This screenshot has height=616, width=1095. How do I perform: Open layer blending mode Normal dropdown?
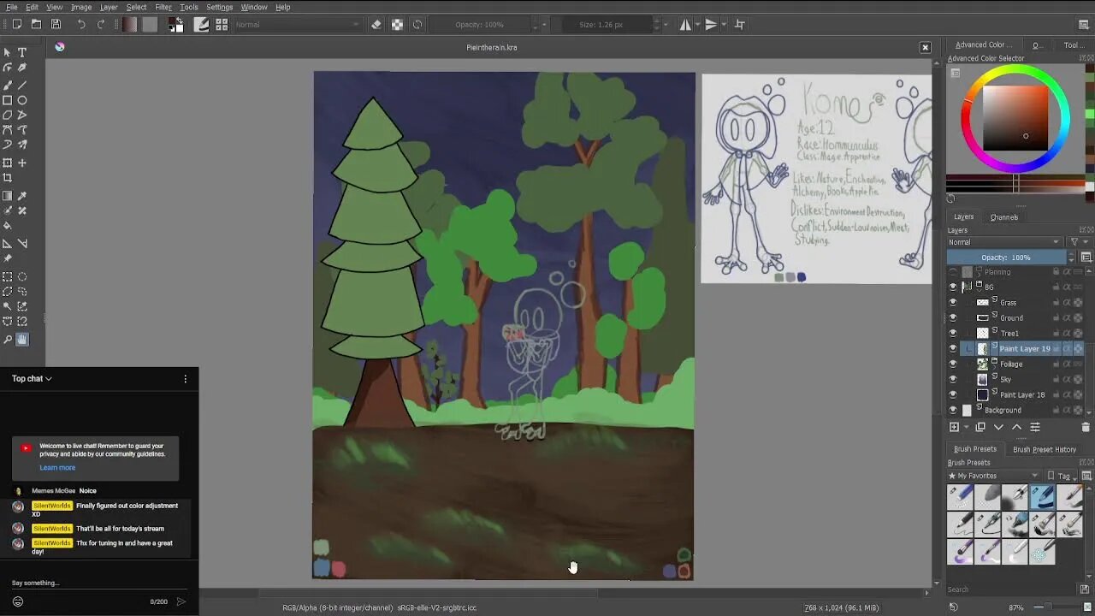click(1003, 242)
